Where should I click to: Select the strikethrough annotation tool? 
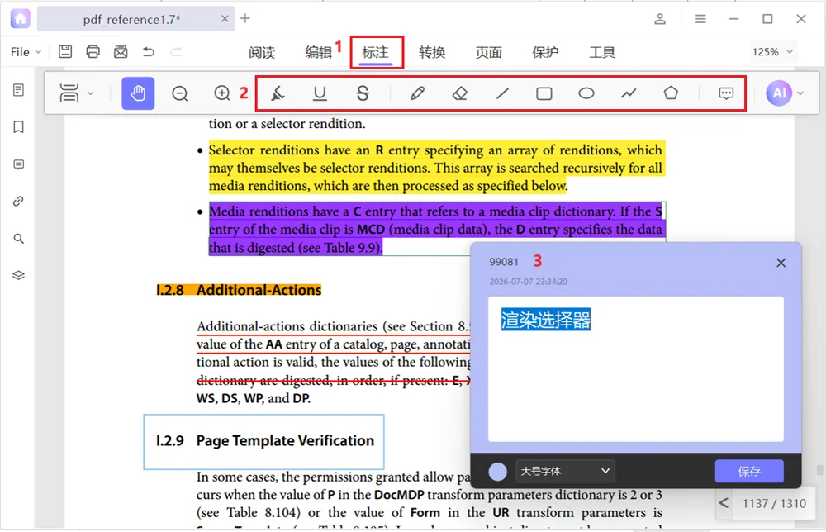(363, 93)
